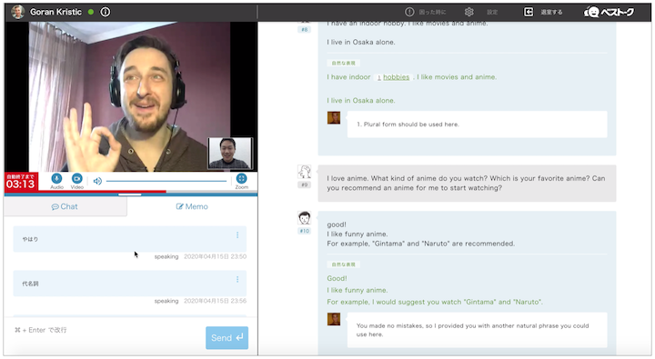655x359 pixels.
Task: Send the chat message
Action: click(x=227, y=338)
